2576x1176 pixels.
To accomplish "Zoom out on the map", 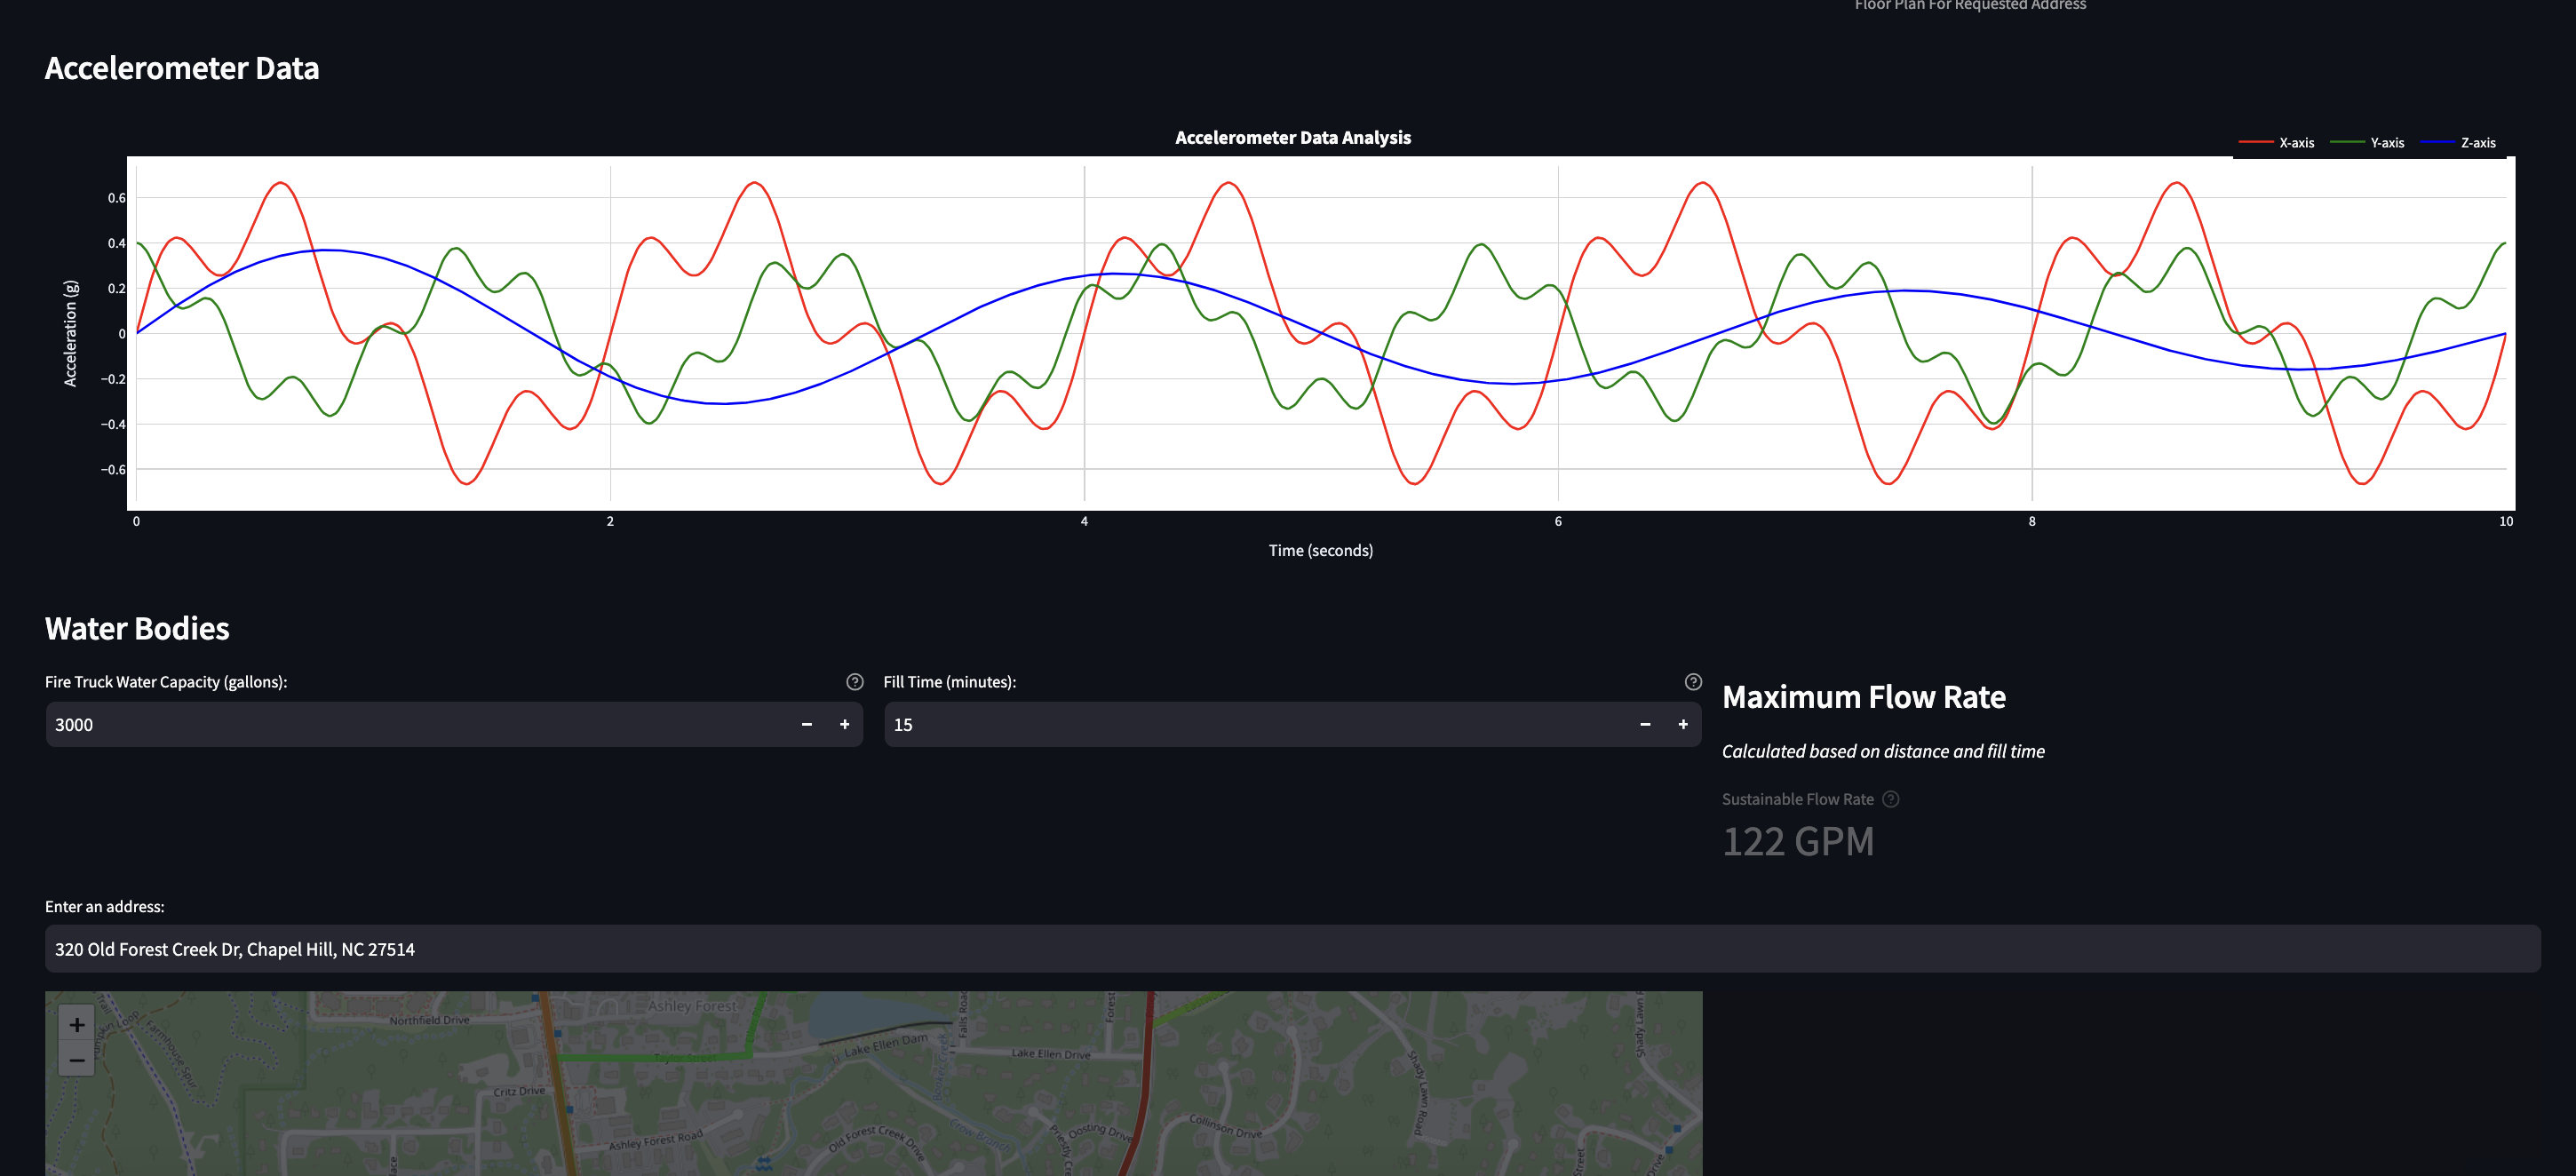I will (x=77, y=1059).
